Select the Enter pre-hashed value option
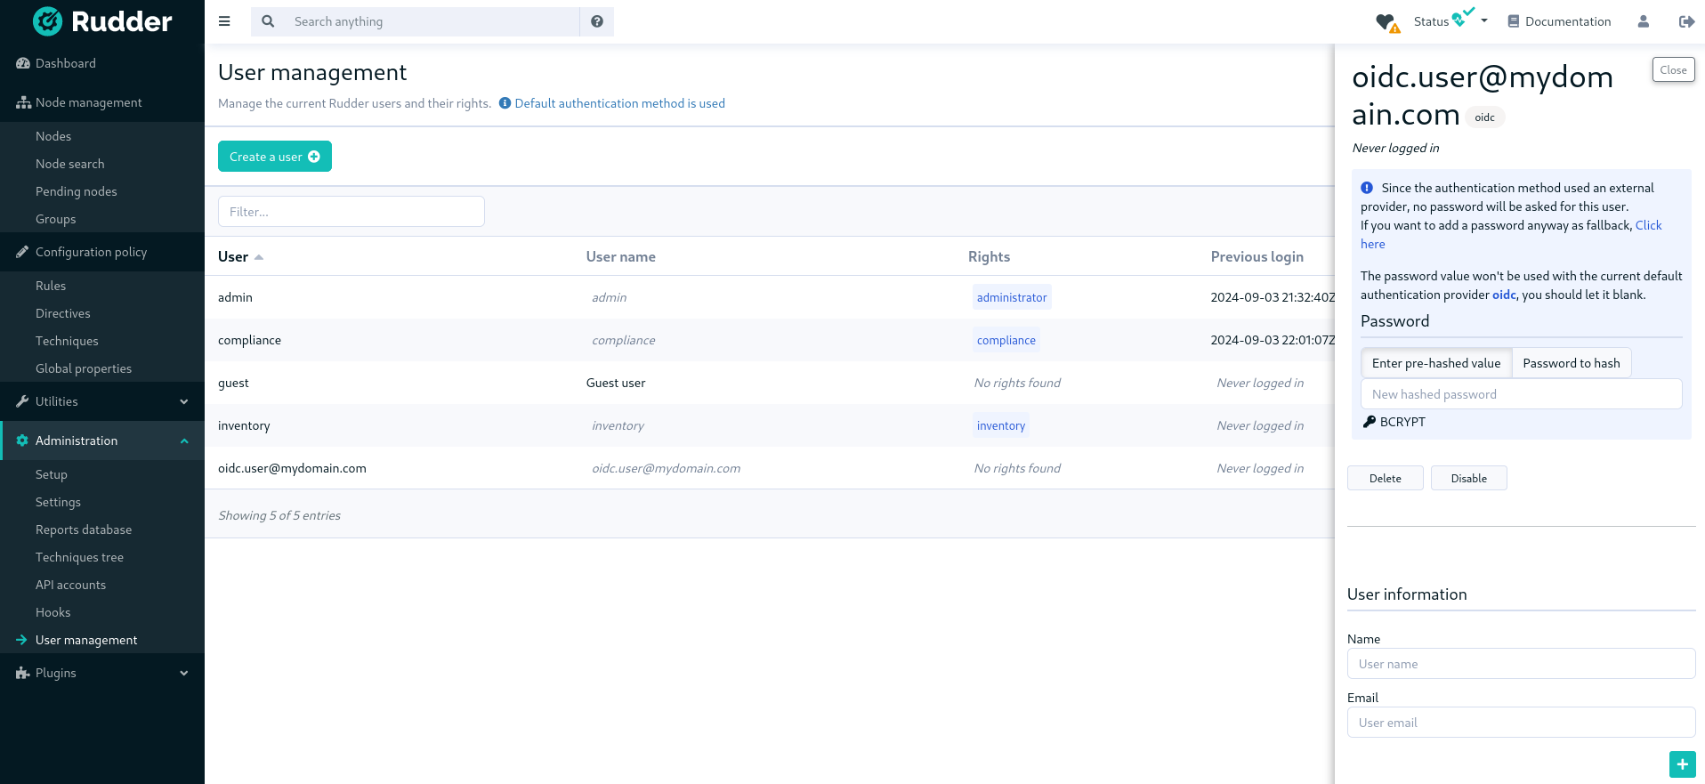The image size is (1705, 784). [1435, 363]
